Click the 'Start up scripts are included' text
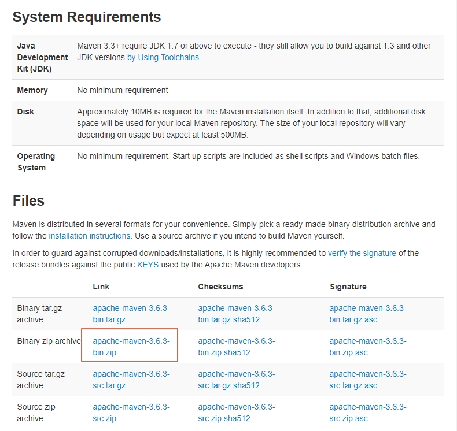Image resolution: width=457 pixels, height=431 pixels. 296,156
